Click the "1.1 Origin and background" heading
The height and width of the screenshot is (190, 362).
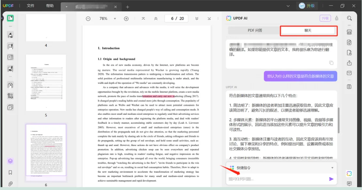coord(116,59)
